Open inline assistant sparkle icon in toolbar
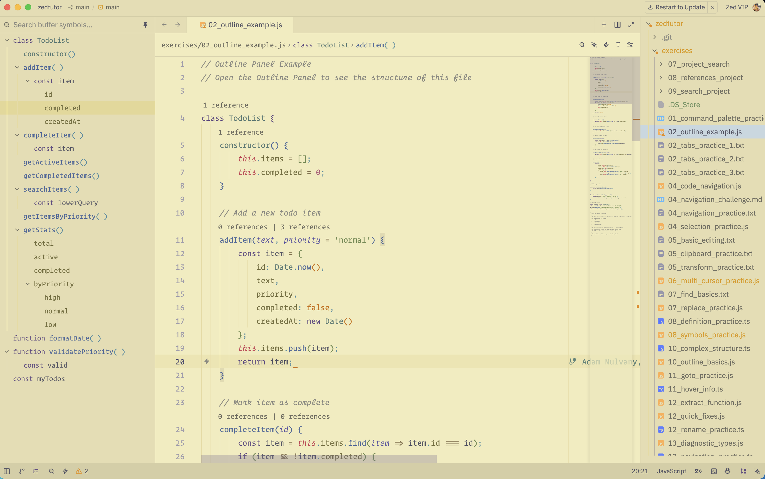765x479 pixels. [594, 45]
